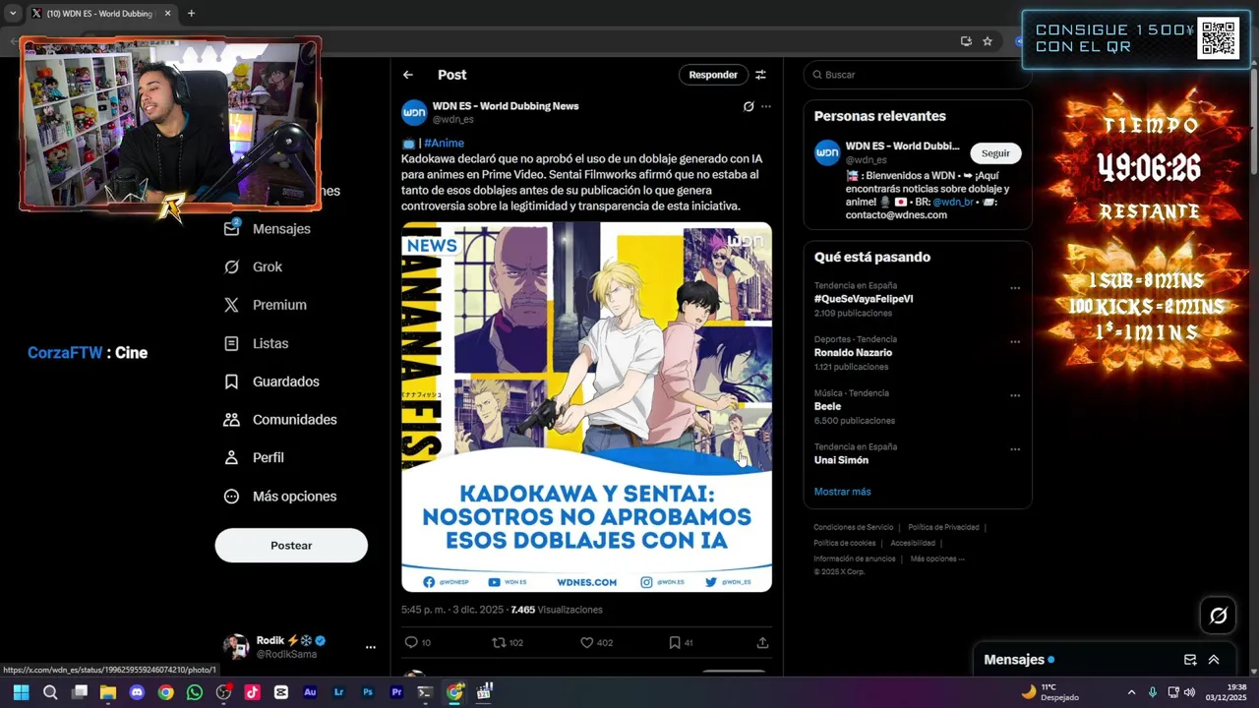Click the share icon under the post
Image resolution: width=1259 pixels, height=708 pixels.
coord(762,642)
